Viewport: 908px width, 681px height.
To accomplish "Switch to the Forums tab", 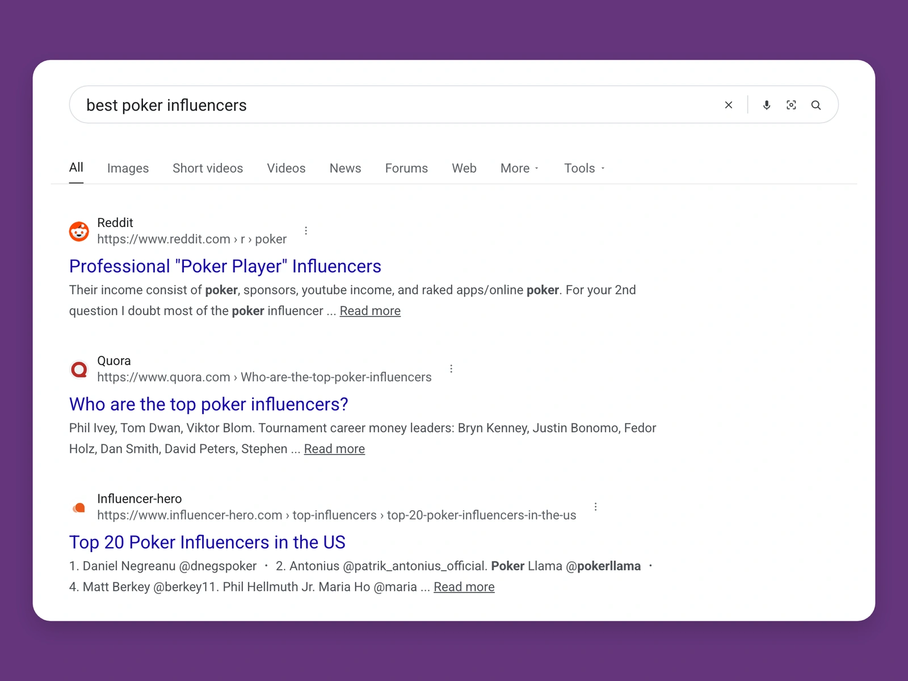I will 406,168.
